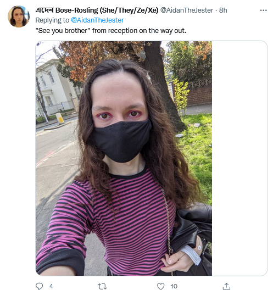The height and width of the screenshot is (295, 273).
Task: Open the attached selfie photo full size
Action: tap(124, 158)
